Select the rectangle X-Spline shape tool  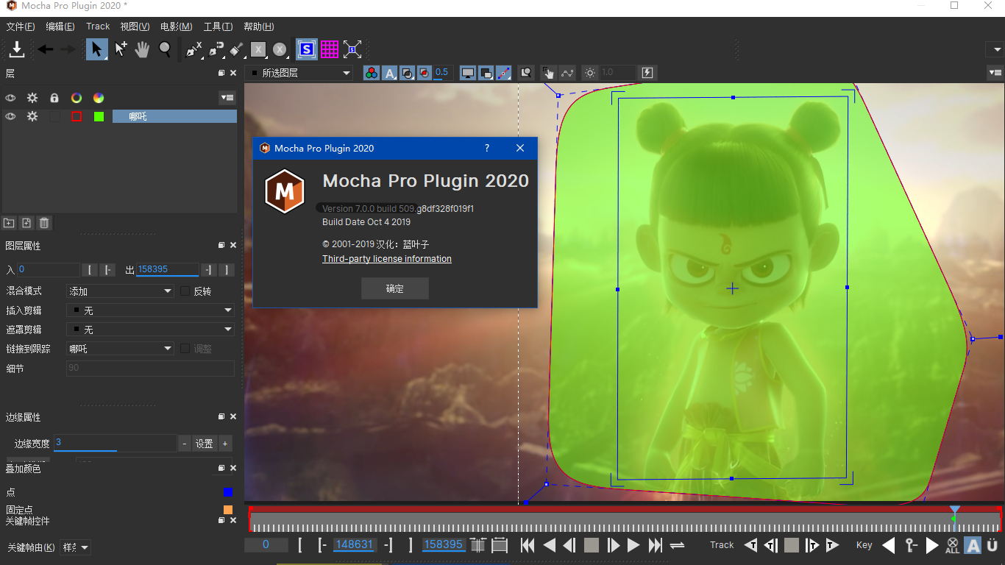[x=258, y=49]
